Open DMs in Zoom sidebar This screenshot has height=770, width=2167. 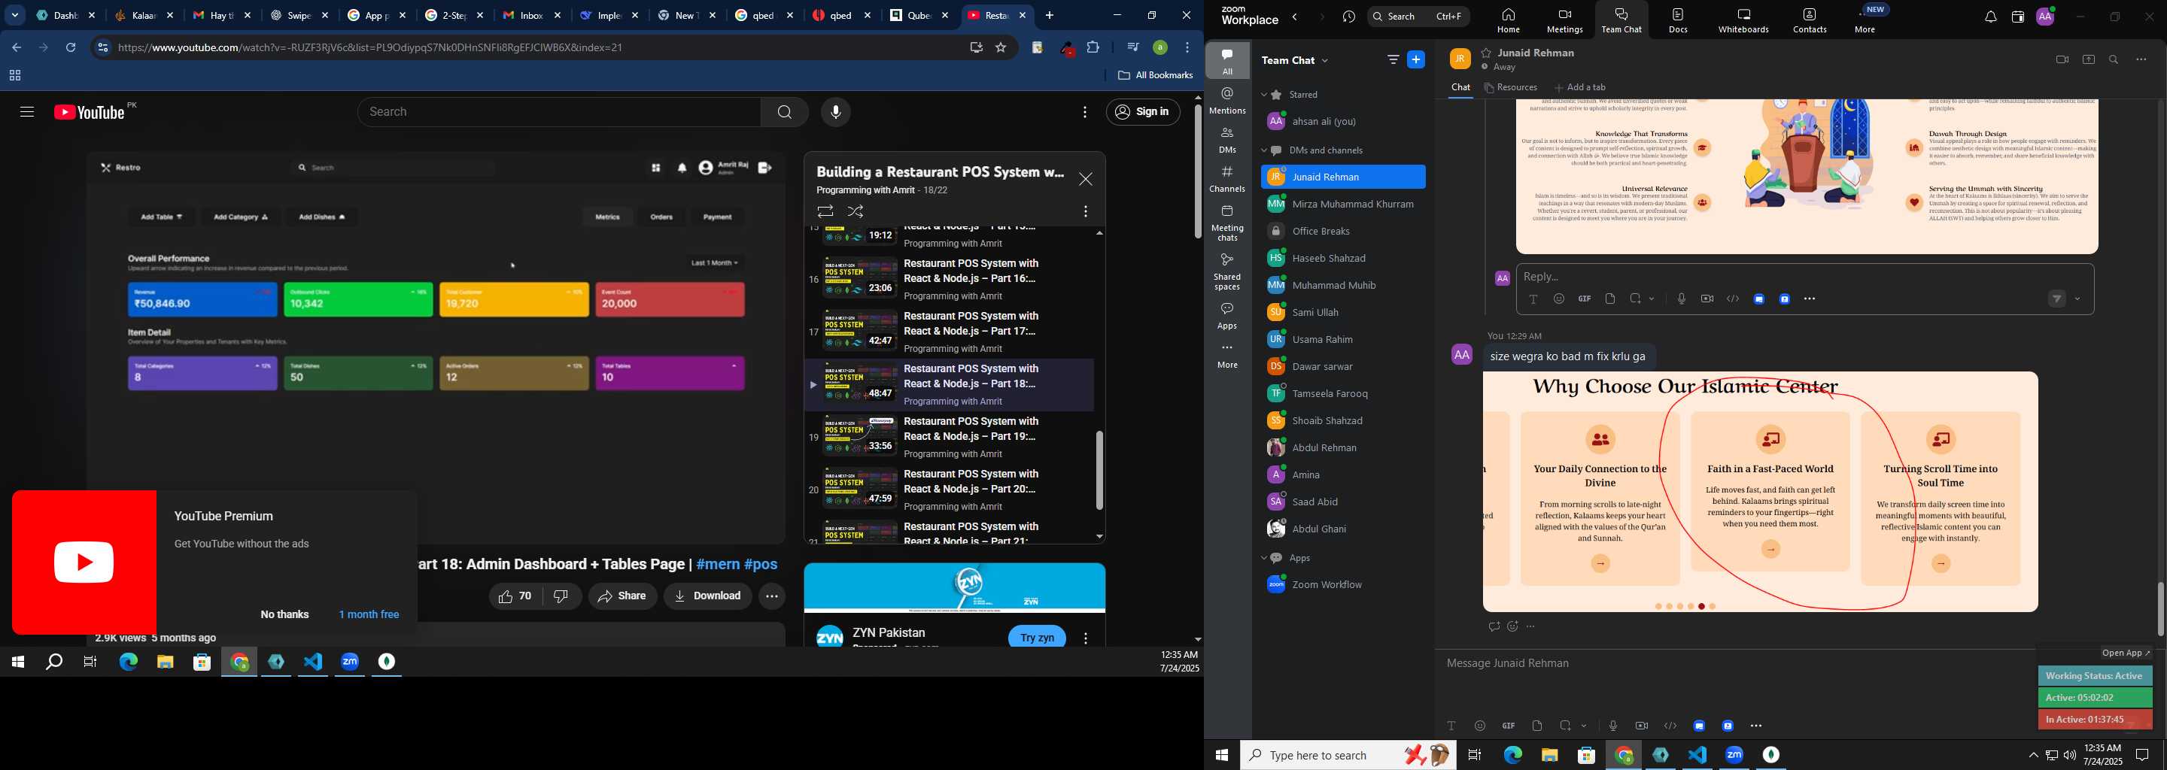pyautogui.click(x=1227, y=140)
